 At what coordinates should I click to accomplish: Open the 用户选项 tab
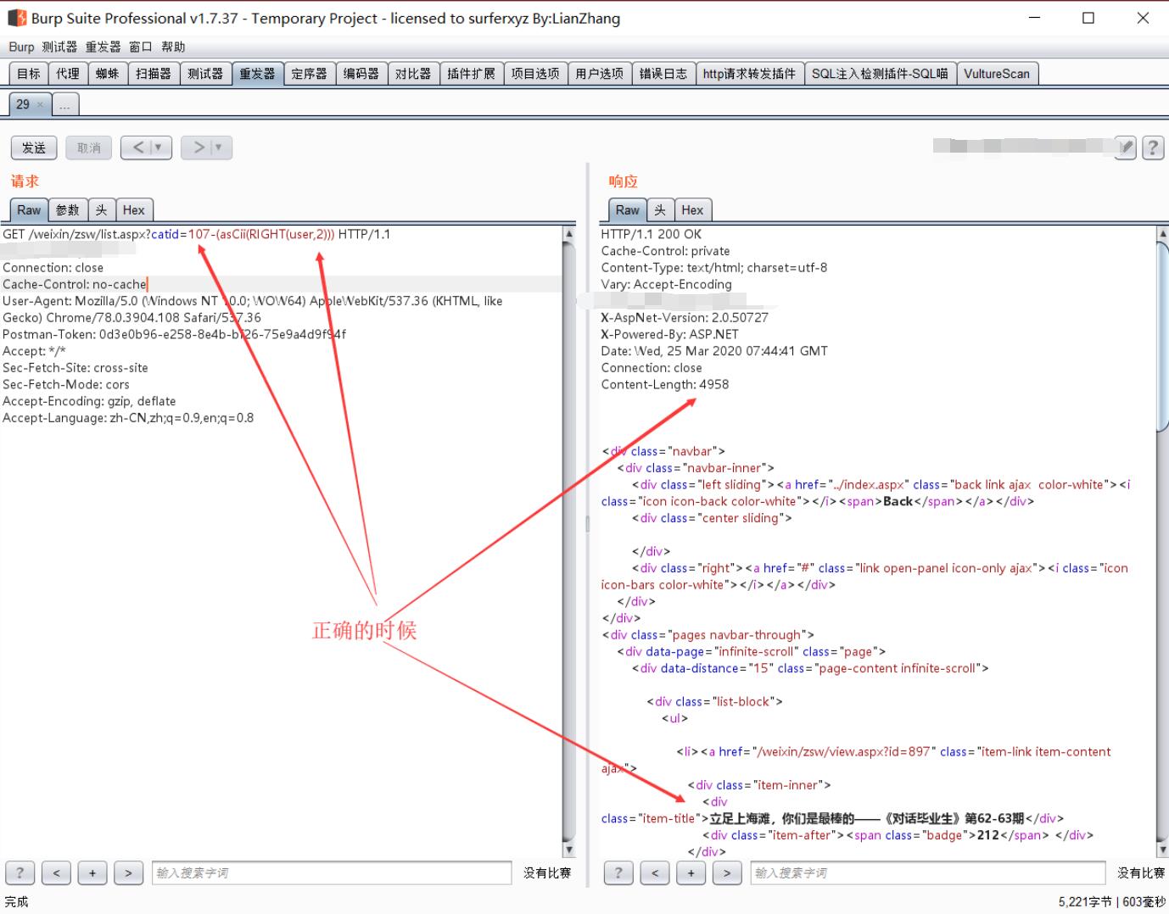pyautogui.click(x=599, y=74)
